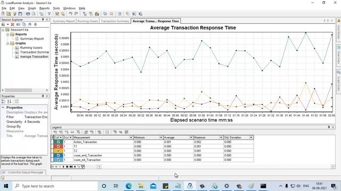Click the Raw Data side tab icon
This screenshot has height=191, width=341.
click(338, 47)
